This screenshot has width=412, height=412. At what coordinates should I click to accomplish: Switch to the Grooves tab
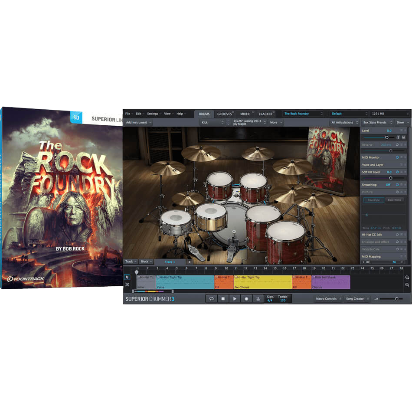[225, 114]
